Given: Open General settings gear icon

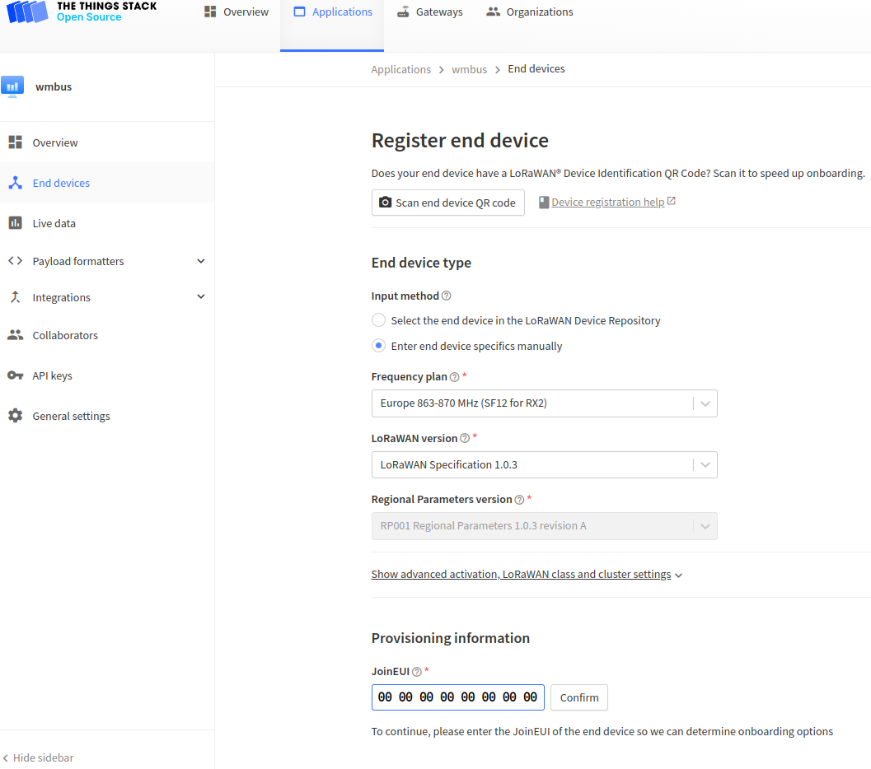Looking at the screenshot, I should pos(15,416).
